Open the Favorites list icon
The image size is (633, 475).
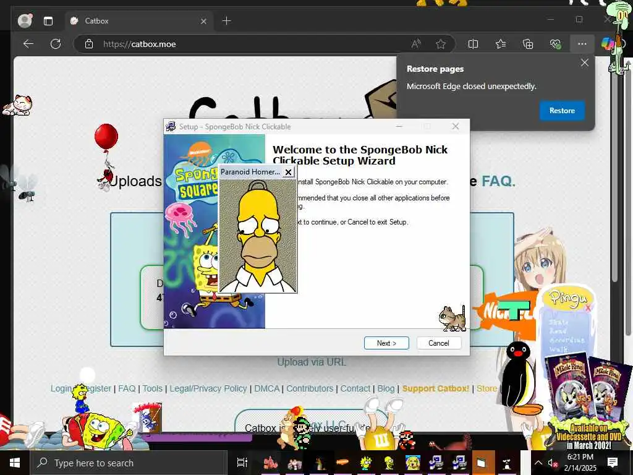501,44
